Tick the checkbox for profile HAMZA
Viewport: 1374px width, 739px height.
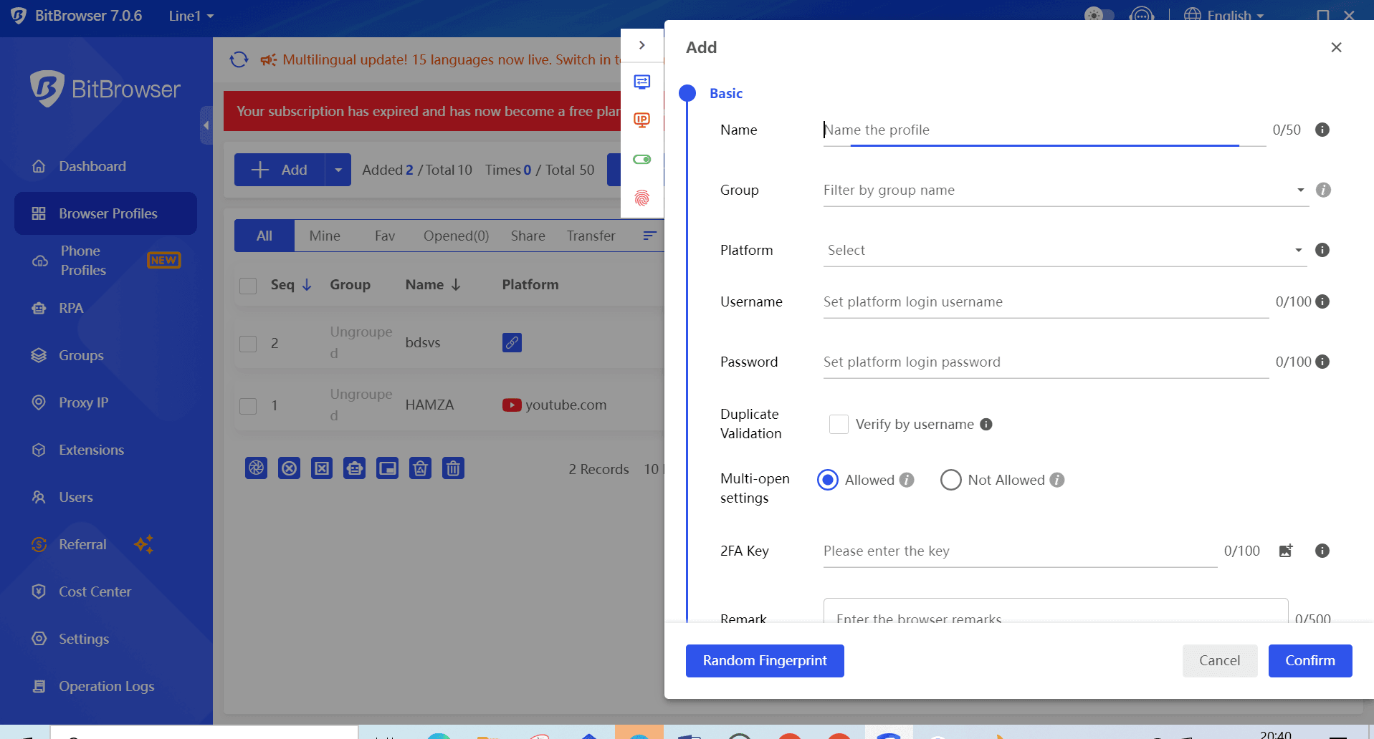[x=248, y=406]
